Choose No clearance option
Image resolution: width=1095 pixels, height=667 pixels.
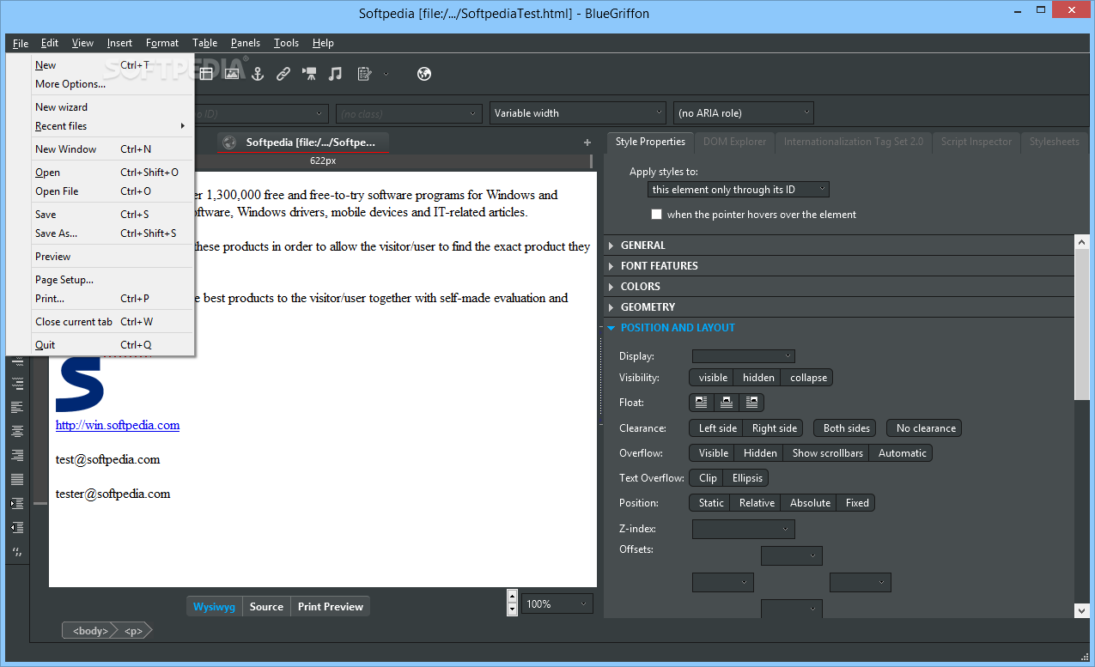coord(926,428)
